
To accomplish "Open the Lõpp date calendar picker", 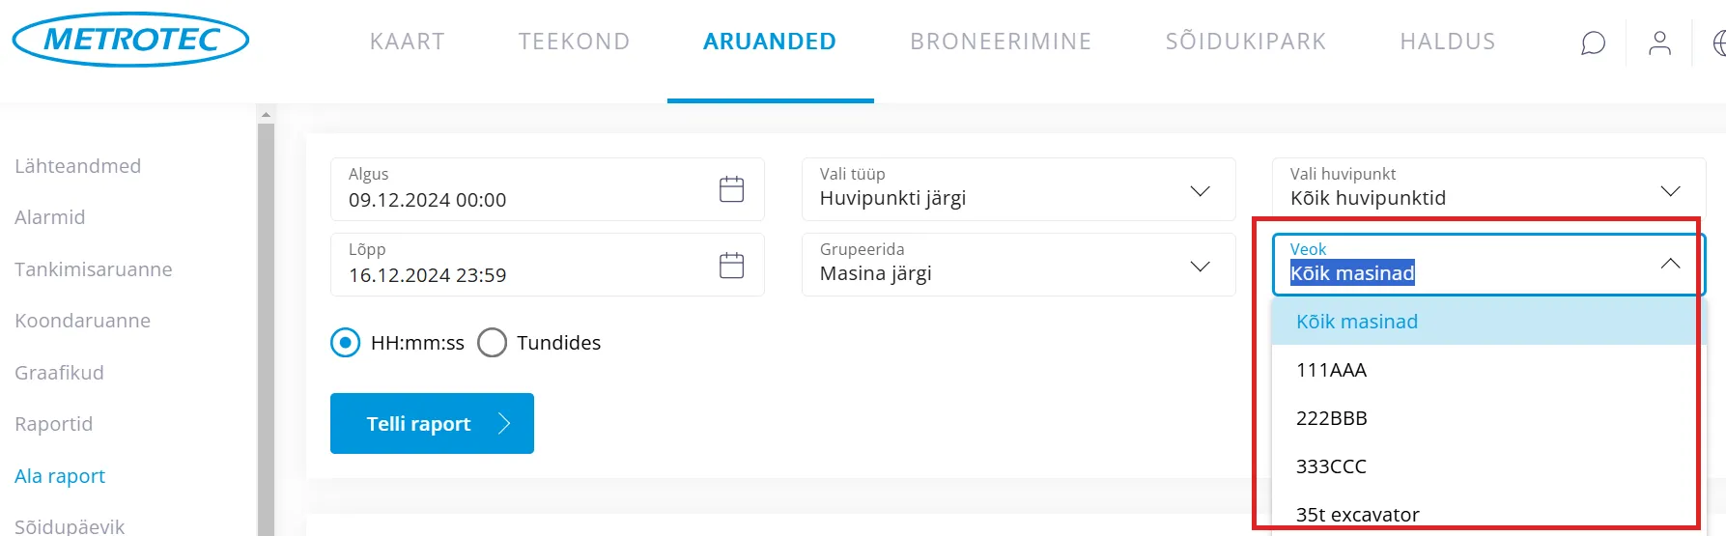I will click(731, 265).
